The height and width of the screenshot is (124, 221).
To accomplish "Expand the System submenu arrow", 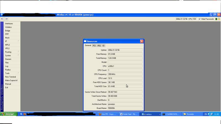I will 18,55.
